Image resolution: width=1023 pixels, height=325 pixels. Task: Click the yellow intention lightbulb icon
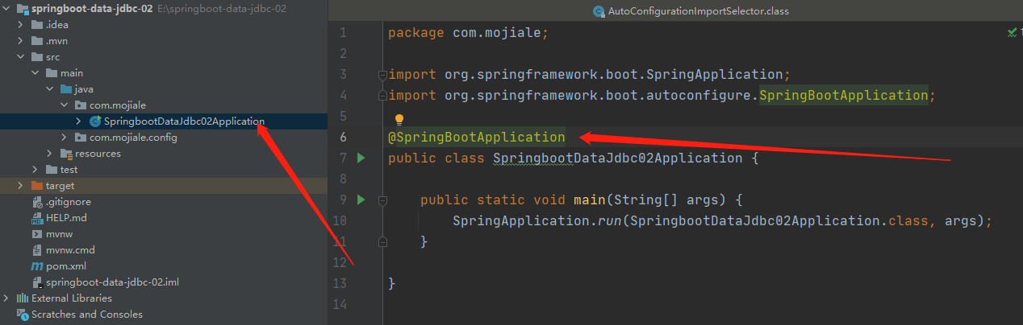pos(399,120)
